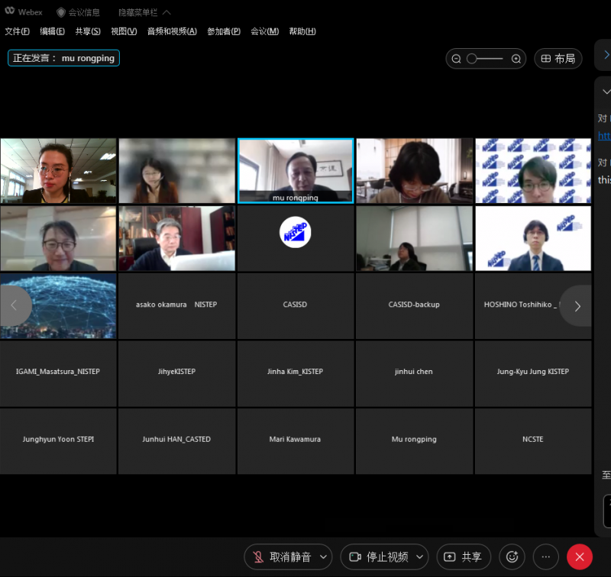
Task: Expand video options arrow beside 停止视频
Action: (419, 557)
